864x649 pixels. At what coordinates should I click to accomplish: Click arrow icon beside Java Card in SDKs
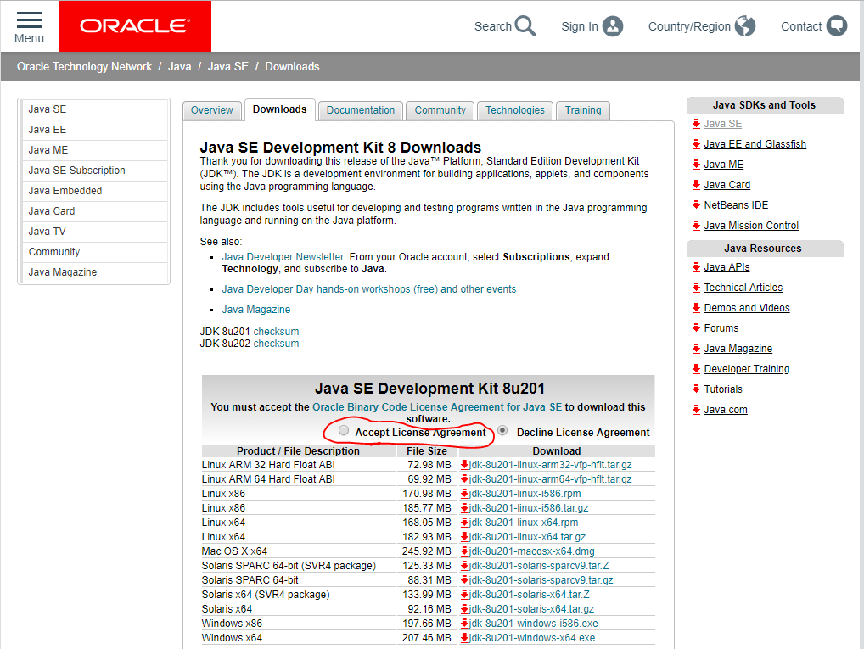[697, 185]
